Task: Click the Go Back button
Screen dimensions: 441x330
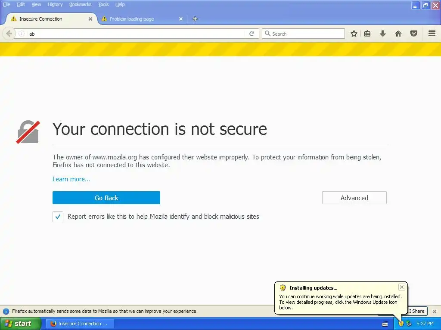Action: (106, 198)
